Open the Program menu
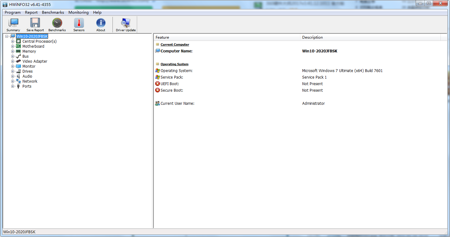 (x=12, y=12)
